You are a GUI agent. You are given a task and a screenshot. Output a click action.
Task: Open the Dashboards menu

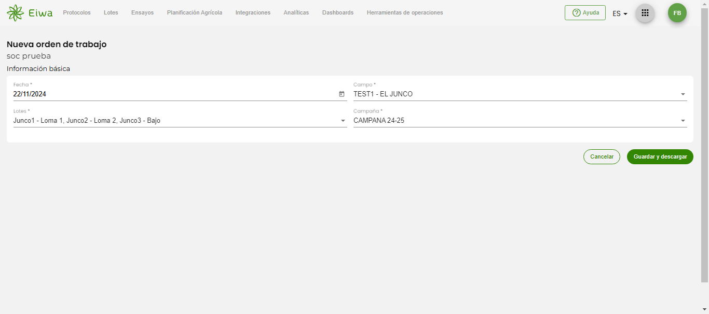pos(338,13)
